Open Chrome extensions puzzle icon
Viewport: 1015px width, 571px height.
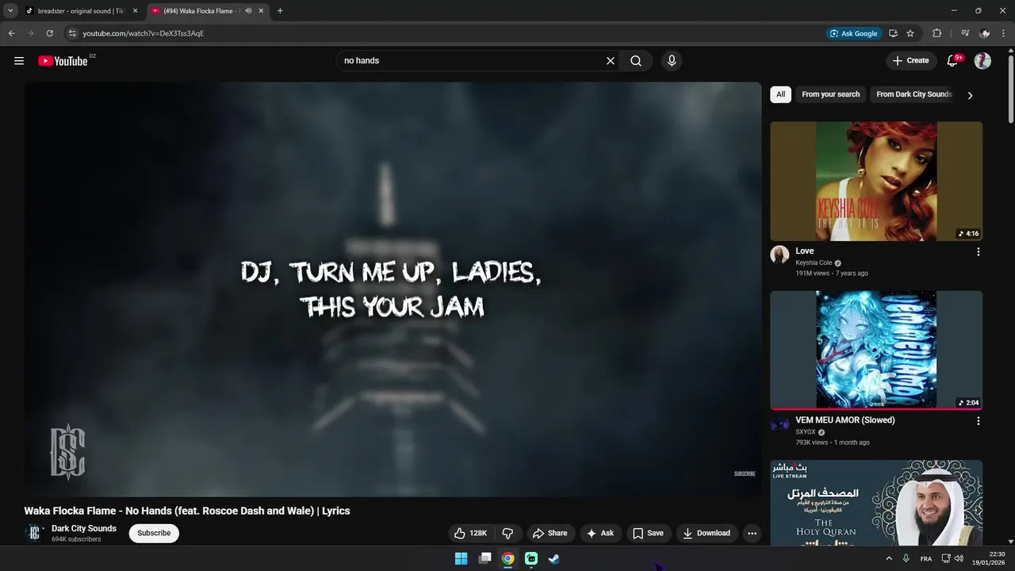pyautogui.click(x=936, y=33)
